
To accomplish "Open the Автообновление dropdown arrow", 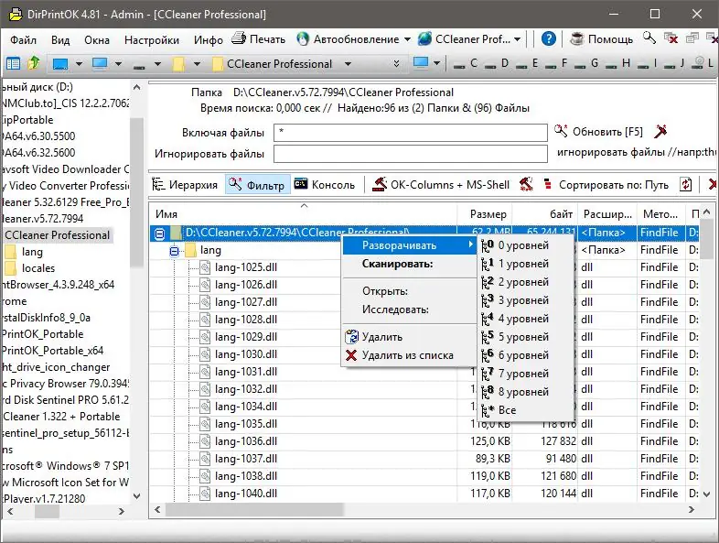I will coord(407,39).
